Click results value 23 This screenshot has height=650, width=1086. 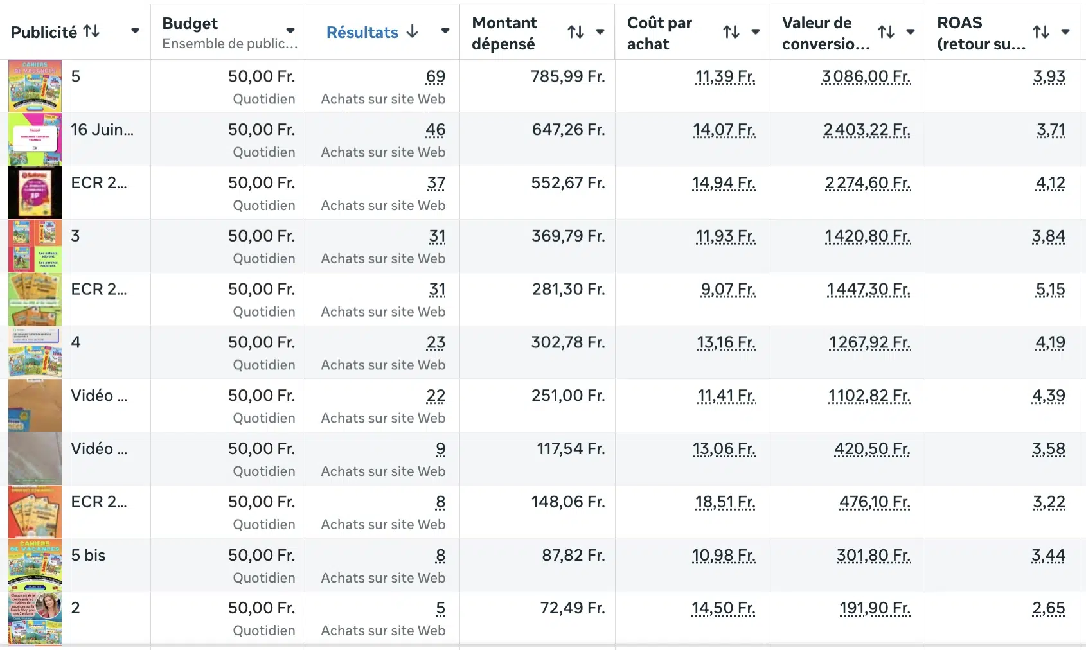click(x=436, y=342)
